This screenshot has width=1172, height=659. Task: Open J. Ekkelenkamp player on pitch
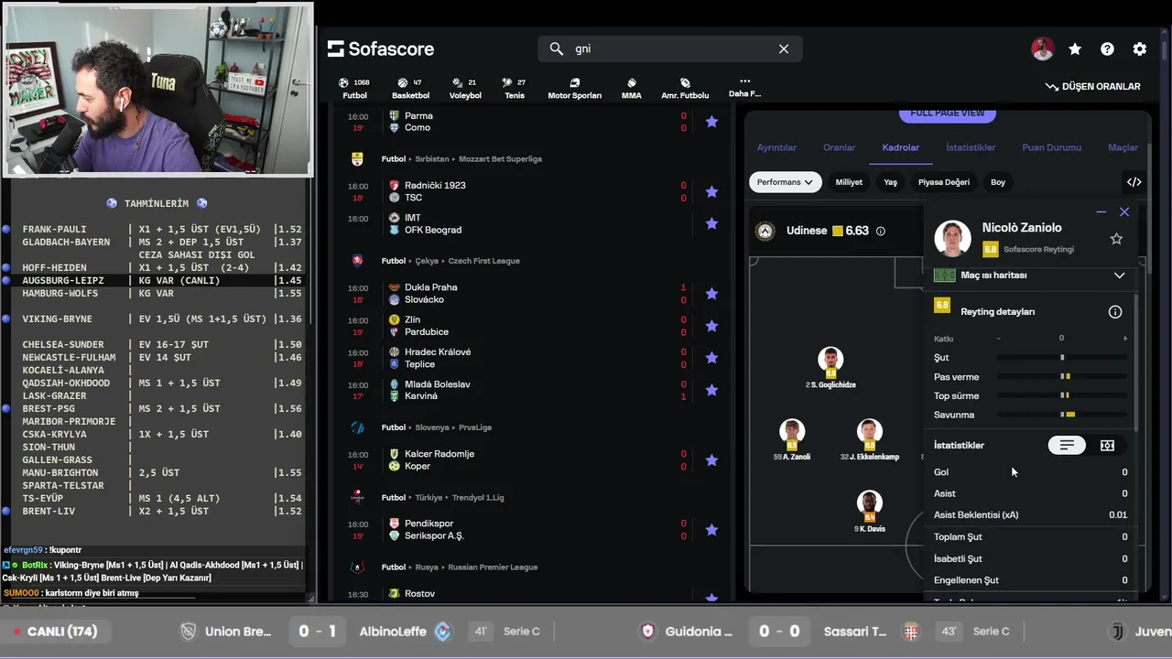pyautogui.click(x=869, y=440)
